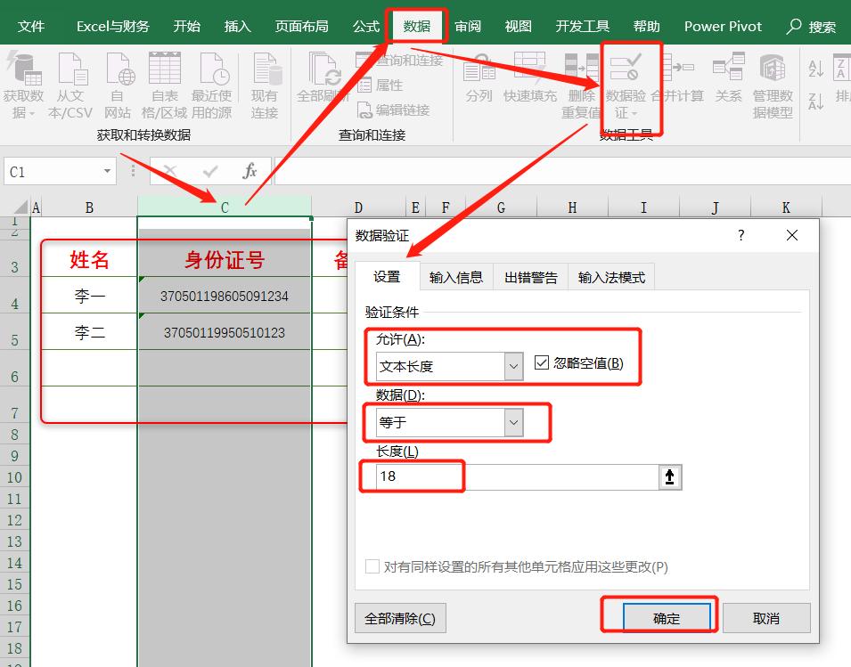
Task: Open the 允许 validation criteria dropdown
Action: point(514,366)
